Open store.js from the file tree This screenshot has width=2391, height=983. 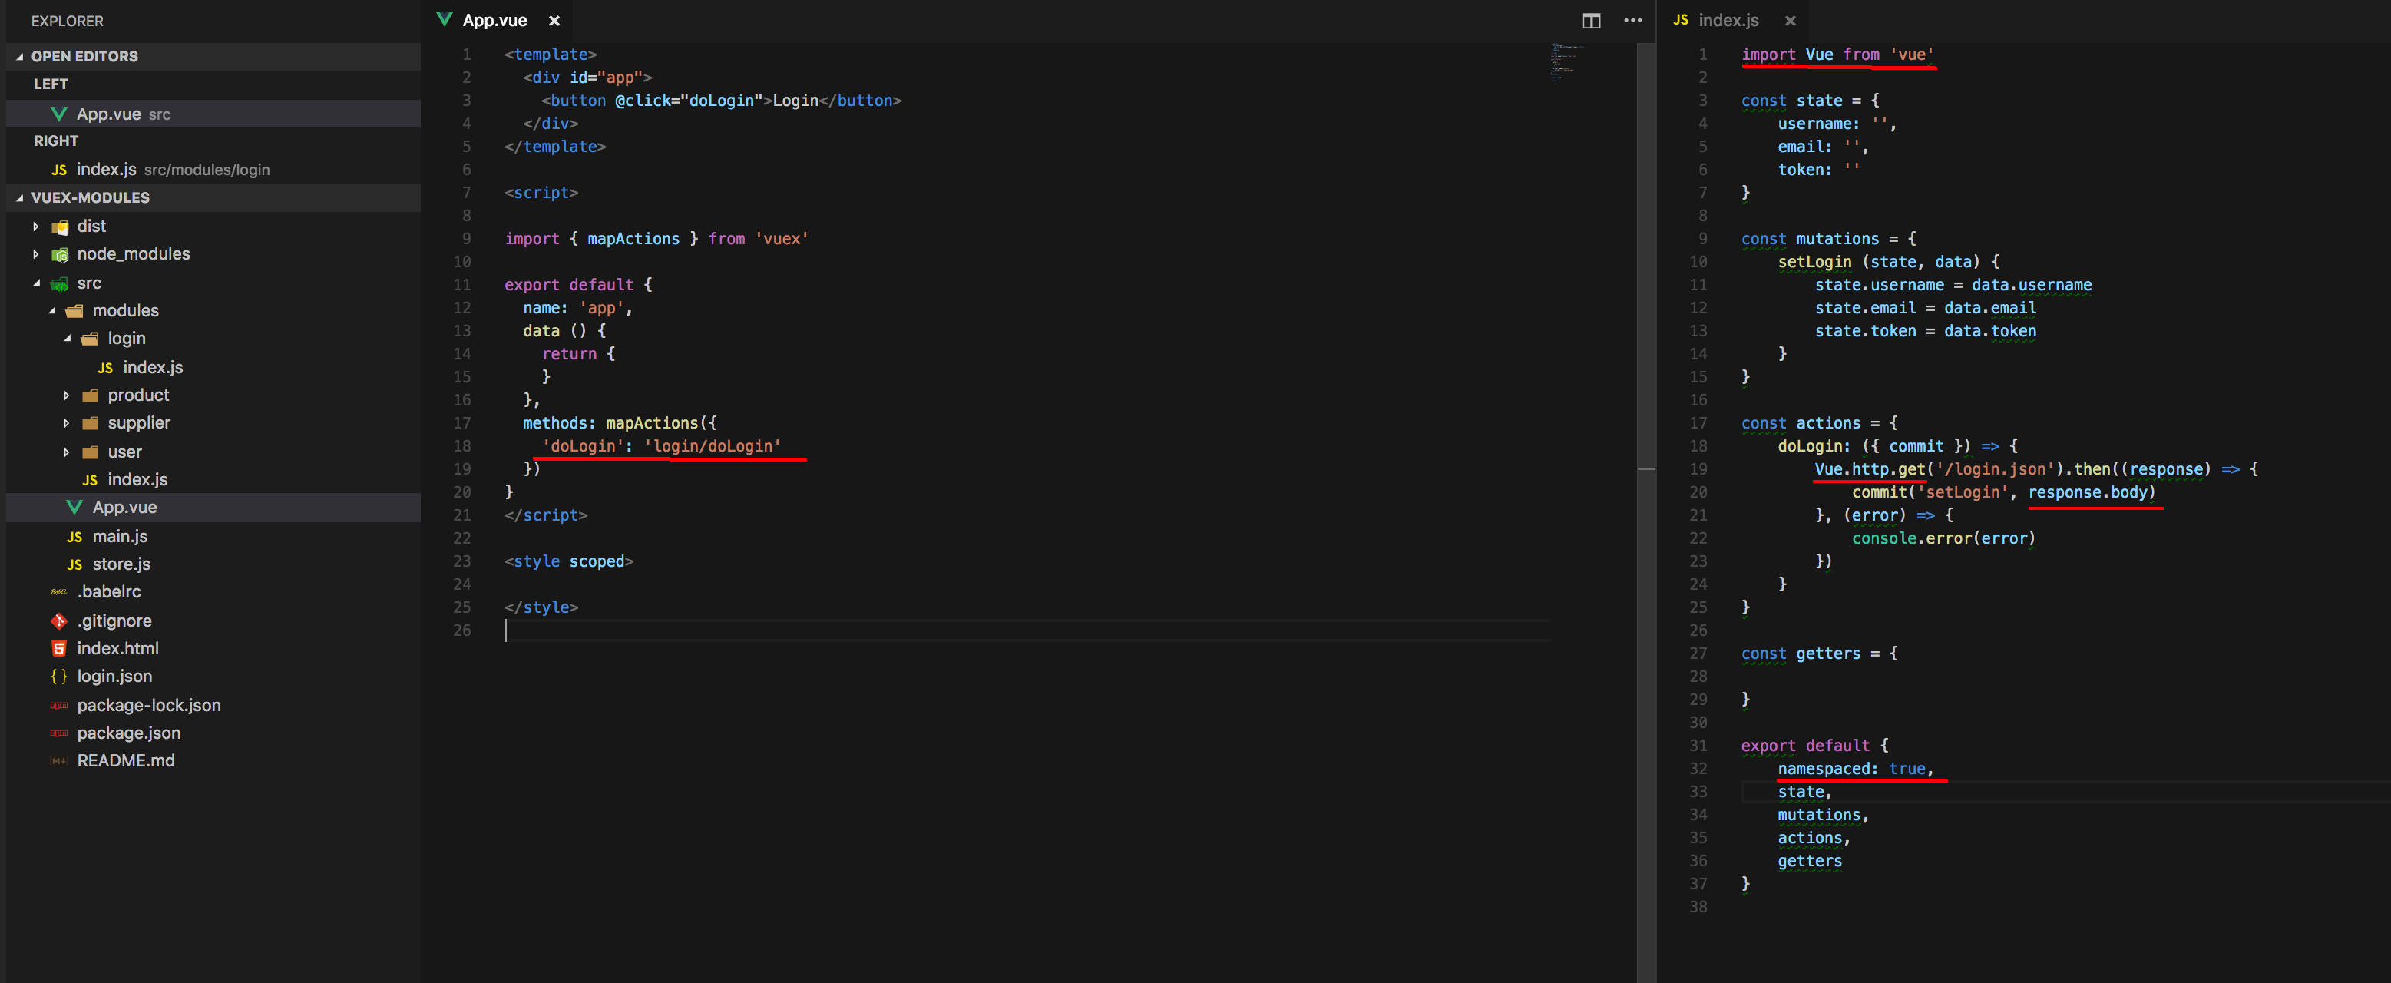[121, 564]
